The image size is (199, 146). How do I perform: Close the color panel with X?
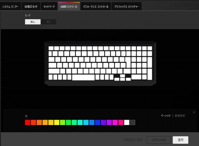click(194, 112)
